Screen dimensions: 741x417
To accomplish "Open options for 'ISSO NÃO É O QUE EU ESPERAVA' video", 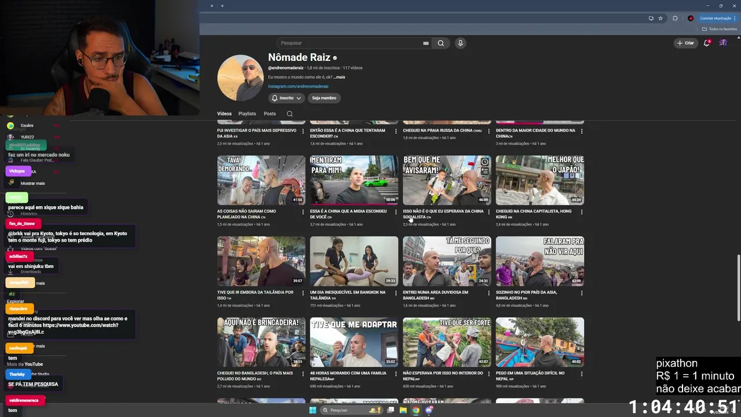I will (489, 212).
